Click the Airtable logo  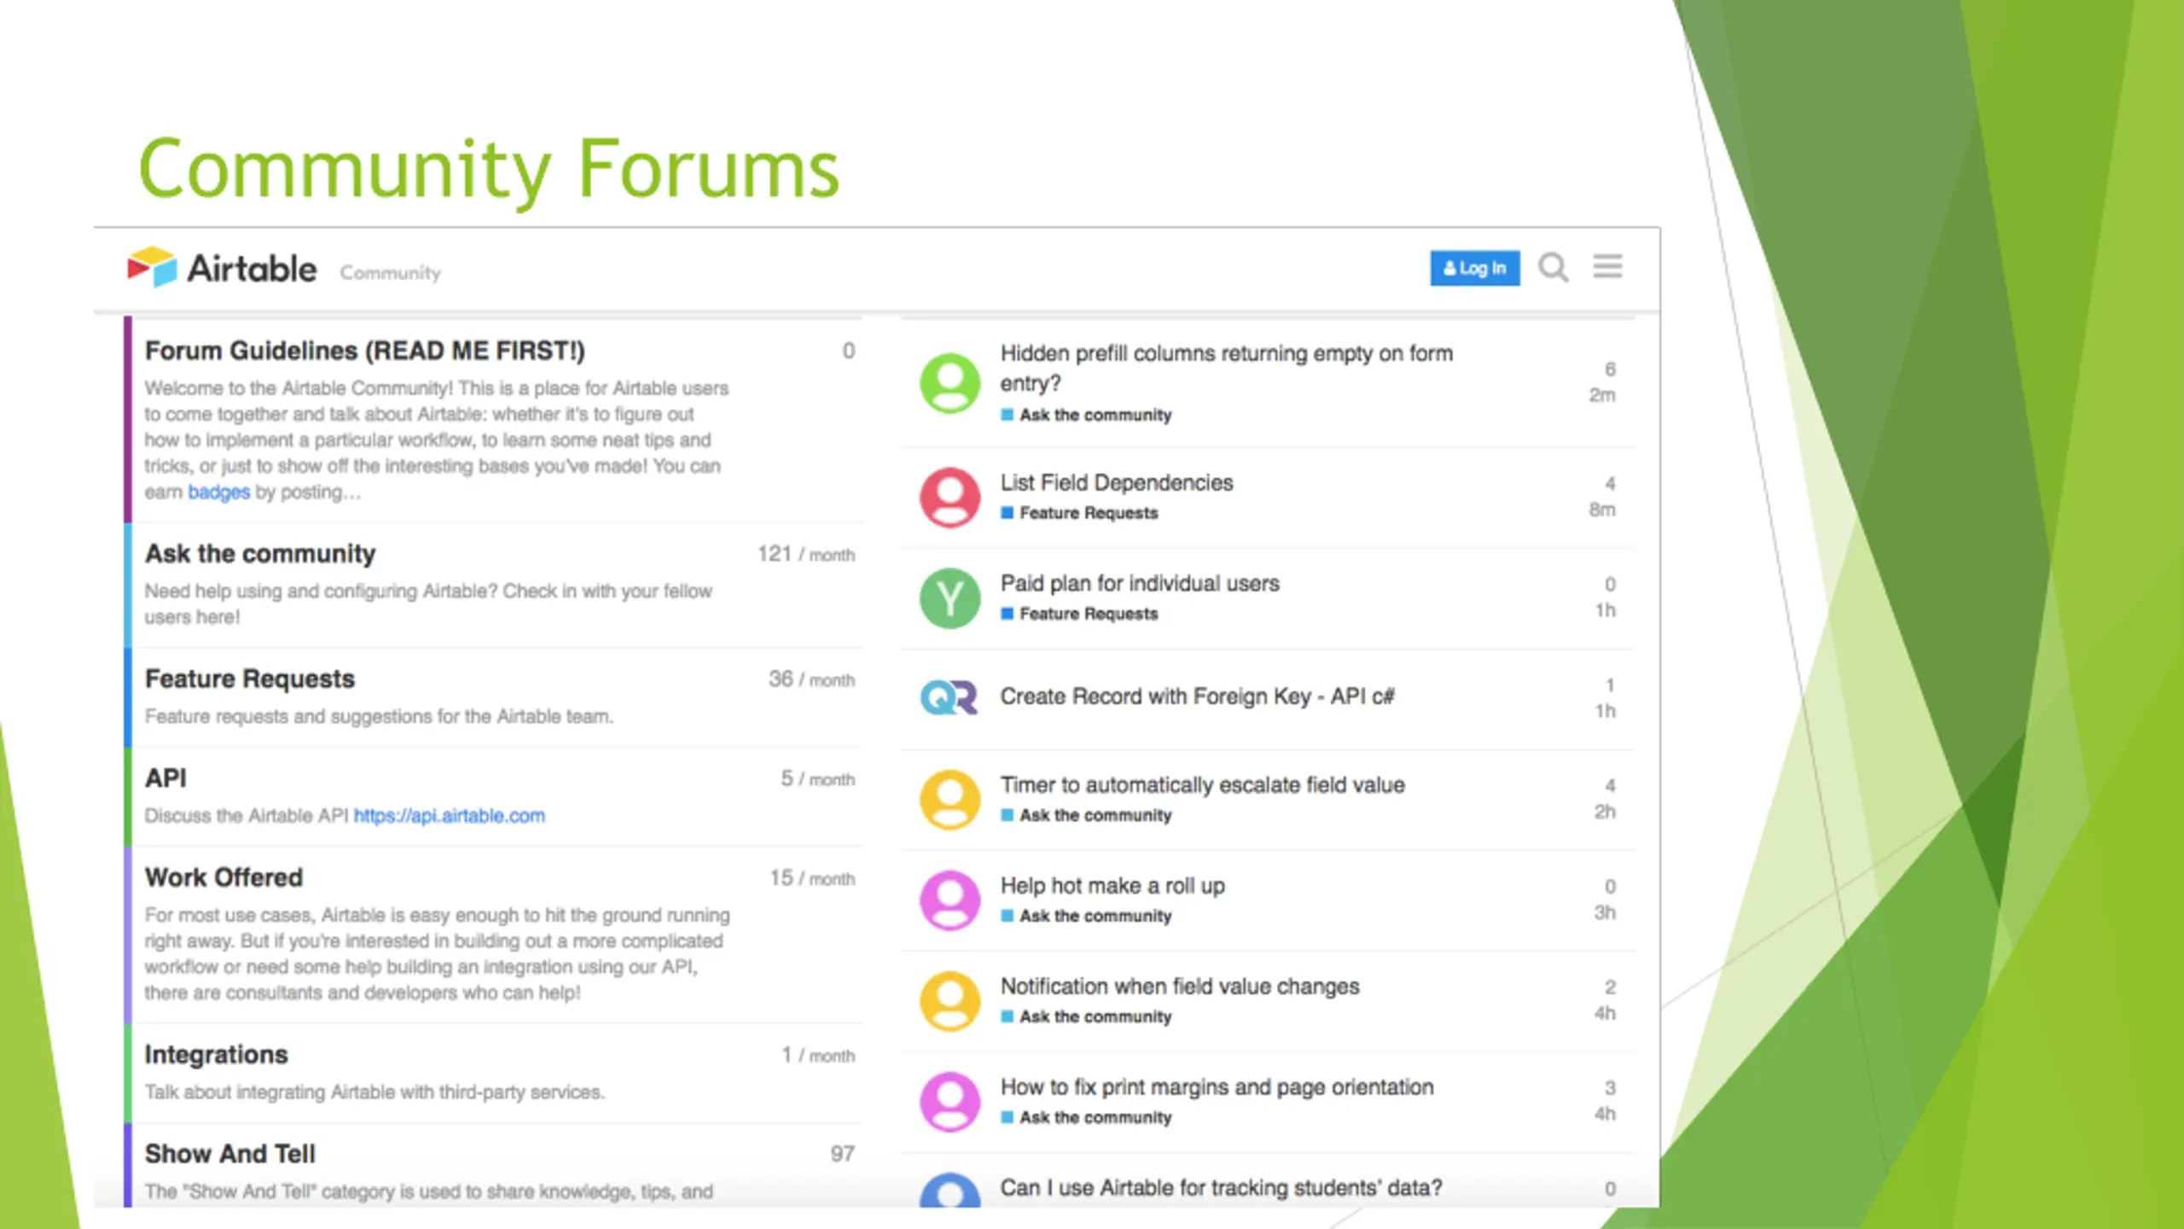click(x=222, y=268)
